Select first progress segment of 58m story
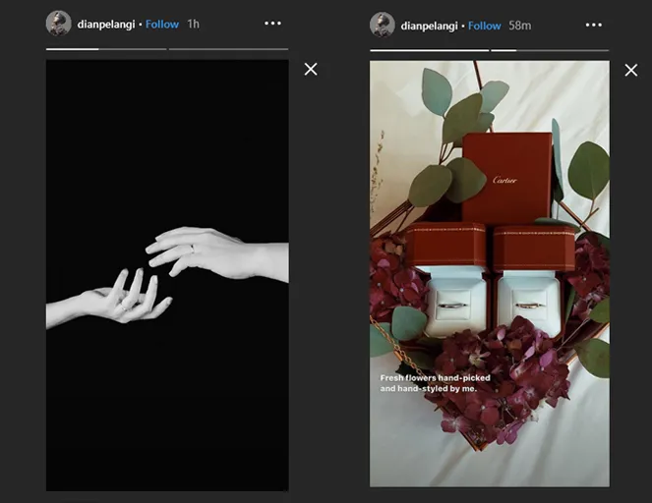Viewport: 652px width, 503px height. (x=429, y=49)
